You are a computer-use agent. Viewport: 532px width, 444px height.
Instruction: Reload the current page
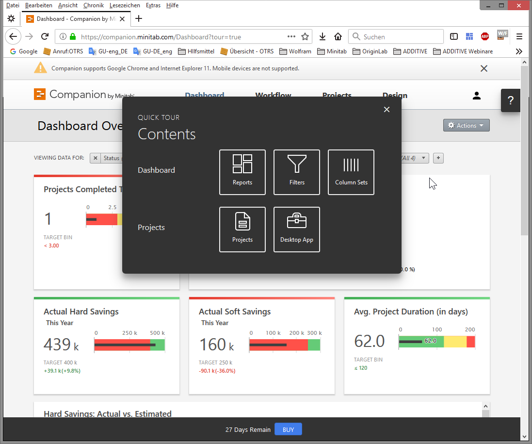(45, 37)
